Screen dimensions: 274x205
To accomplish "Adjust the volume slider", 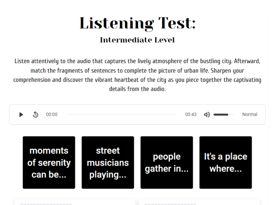I will tap(223, 114).
